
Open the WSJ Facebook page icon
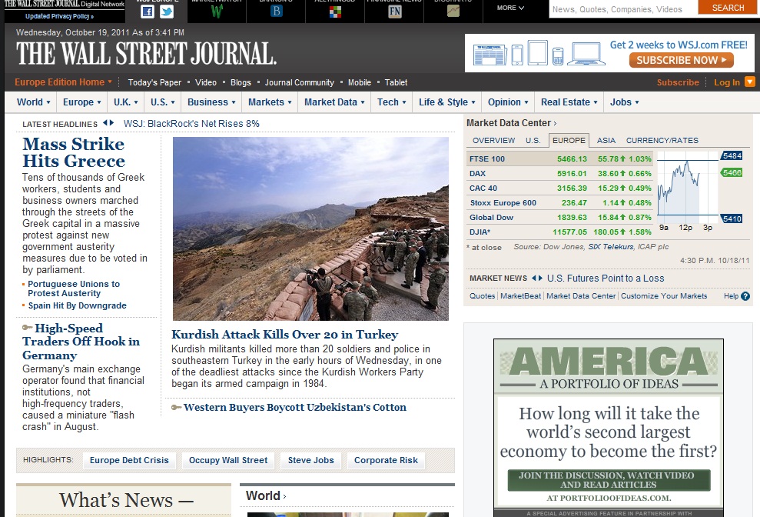point(148,12)
